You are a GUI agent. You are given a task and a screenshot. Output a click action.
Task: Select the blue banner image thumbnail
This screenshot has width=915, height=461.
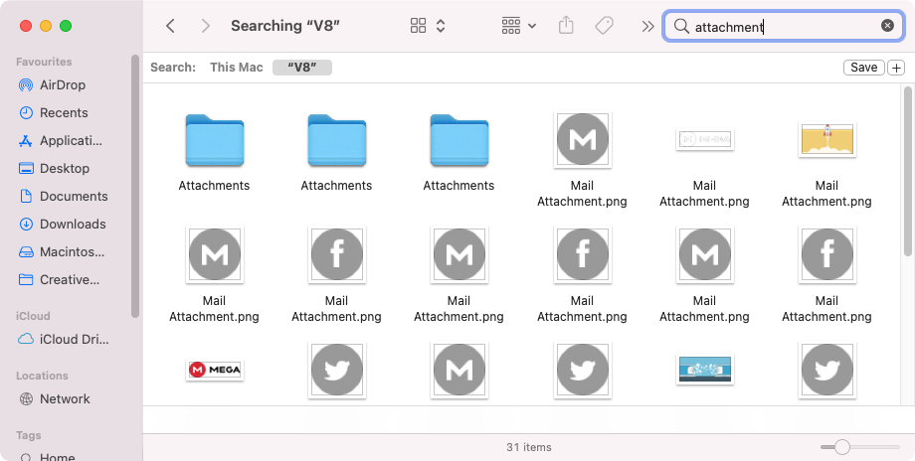705,370
